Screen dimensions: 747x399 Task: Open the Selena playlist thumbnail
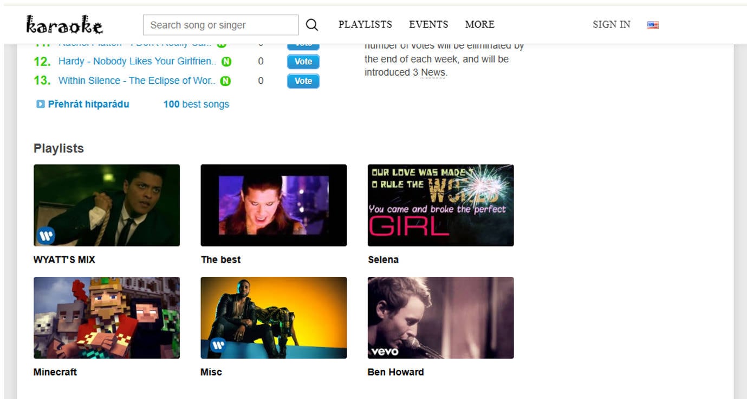pos(440,205)
